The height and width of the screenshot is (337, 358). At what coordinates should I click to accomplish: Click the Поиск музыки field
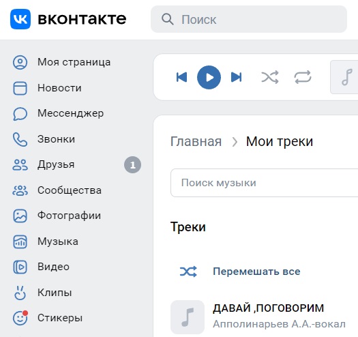(264, 183)
